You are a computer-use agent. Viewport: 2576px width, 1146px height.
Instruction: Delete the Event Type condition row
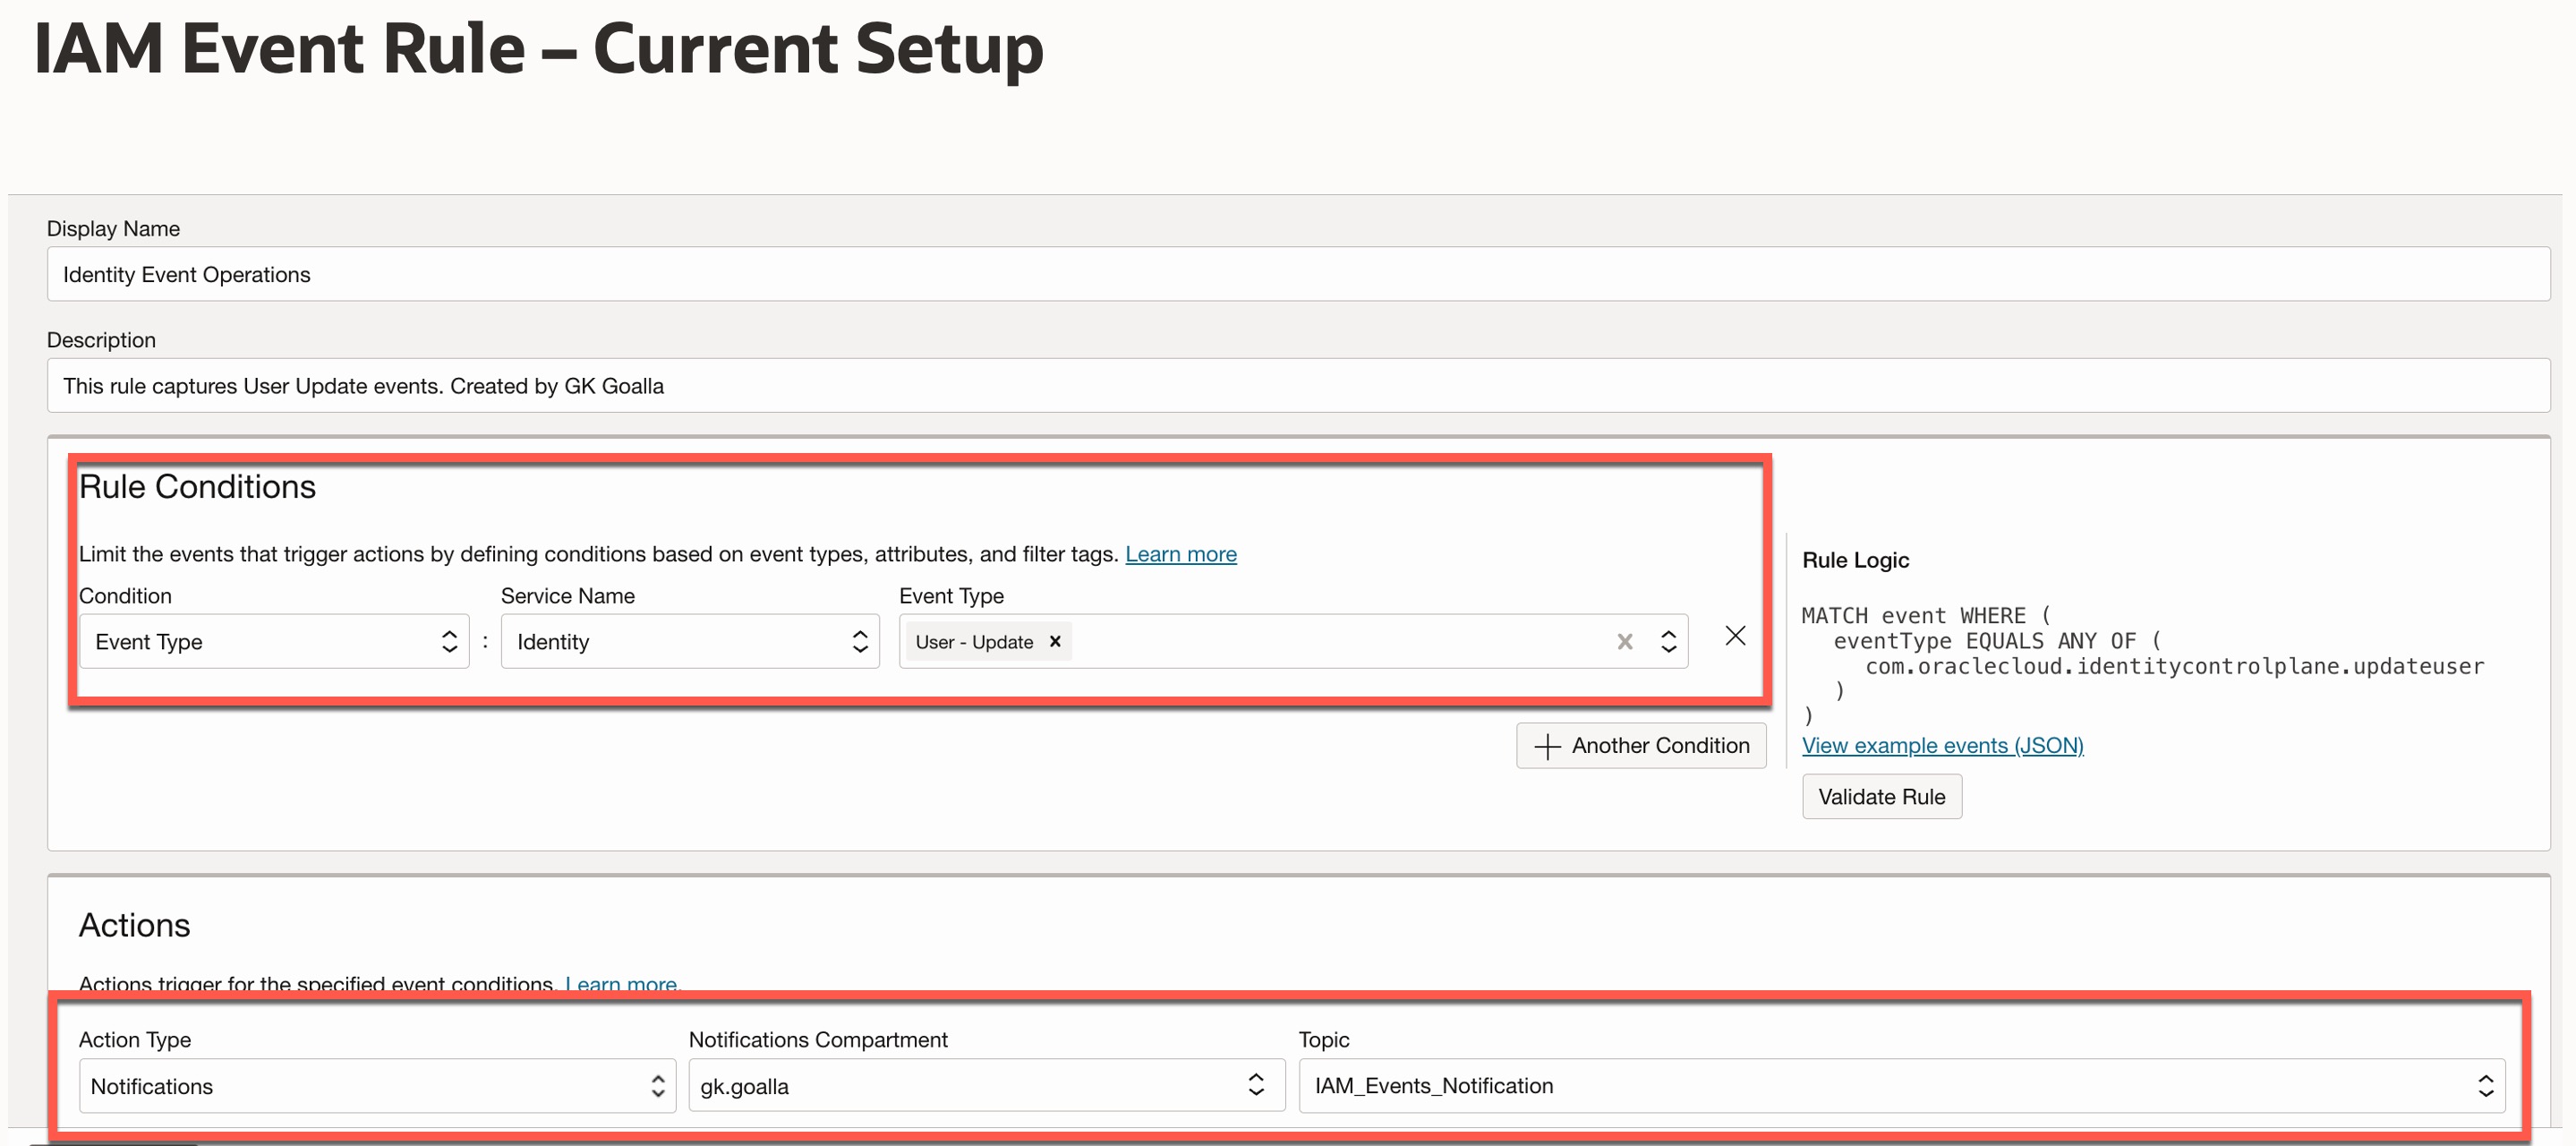click(x=1735, y=636)
